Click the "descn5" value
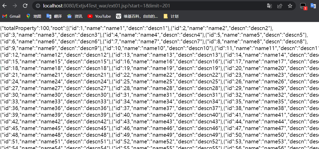319x149 pixels. pyautogui.click(x=291, y=35)
